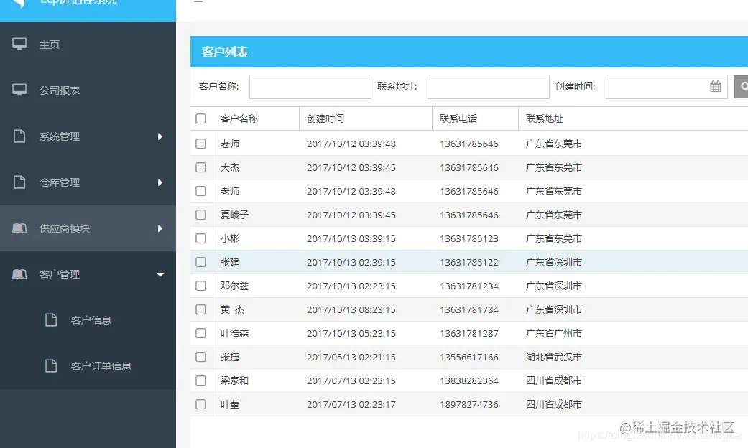Click the monitor icon beside 公司报表
This screenshot has width=748, height=448.
[x=20, y=90]
